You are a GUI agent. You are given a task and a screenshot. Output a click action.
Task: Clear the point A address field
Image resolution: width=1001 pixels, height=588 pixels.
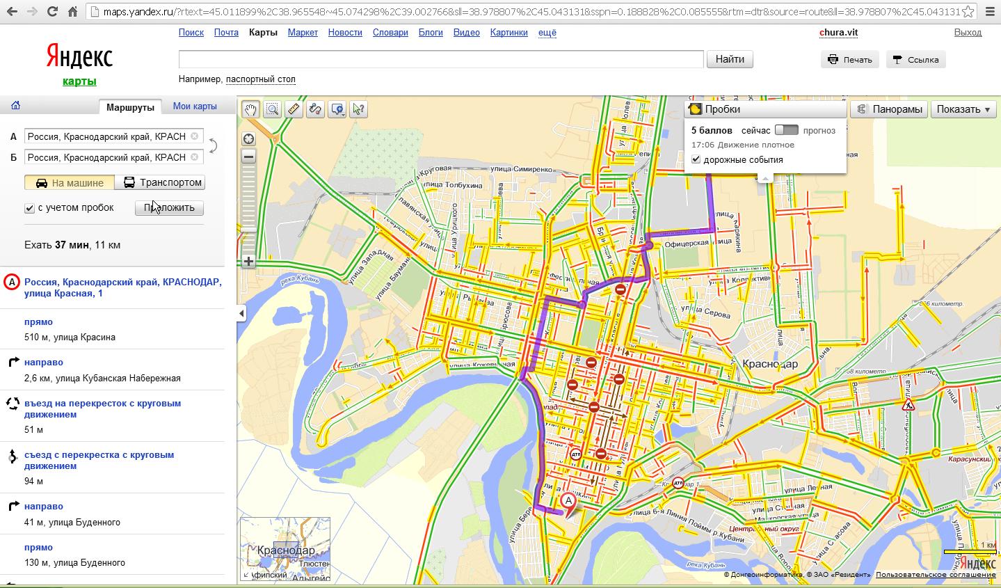click(x=195, y=136)
